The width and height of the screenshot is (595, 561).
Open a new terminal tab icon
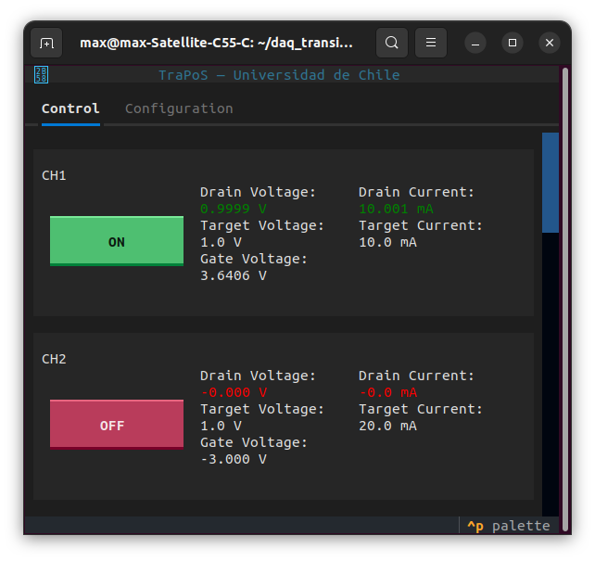click(x=46, y=43)
